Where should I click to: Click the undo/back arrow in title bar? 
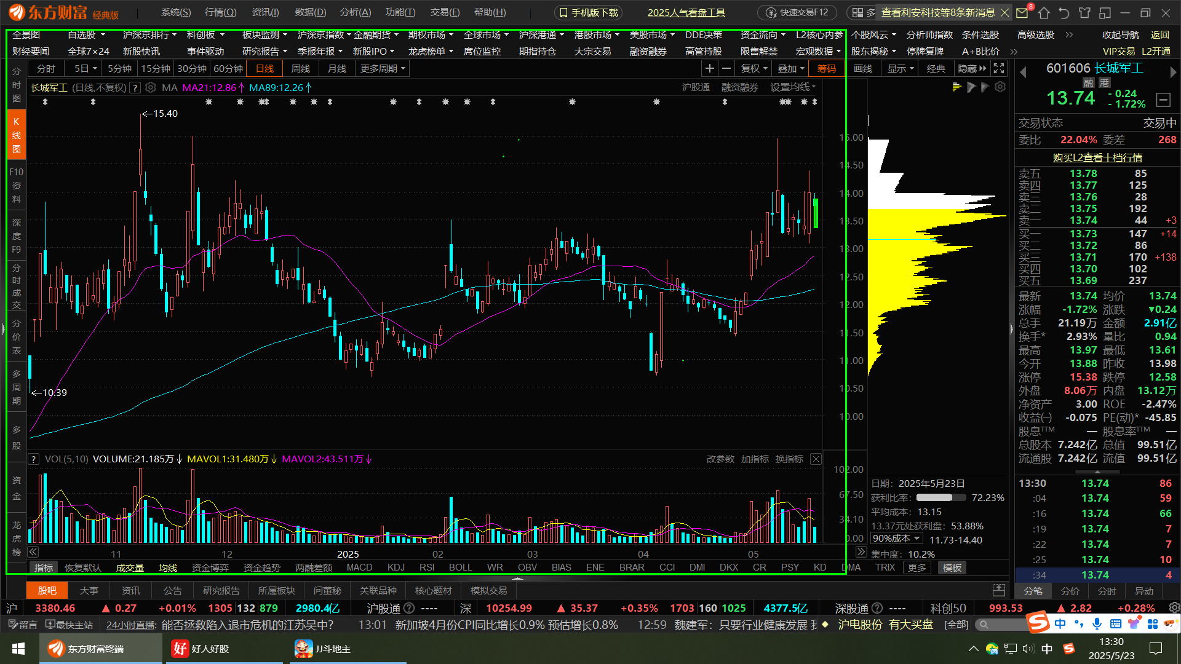[1064, 12]
